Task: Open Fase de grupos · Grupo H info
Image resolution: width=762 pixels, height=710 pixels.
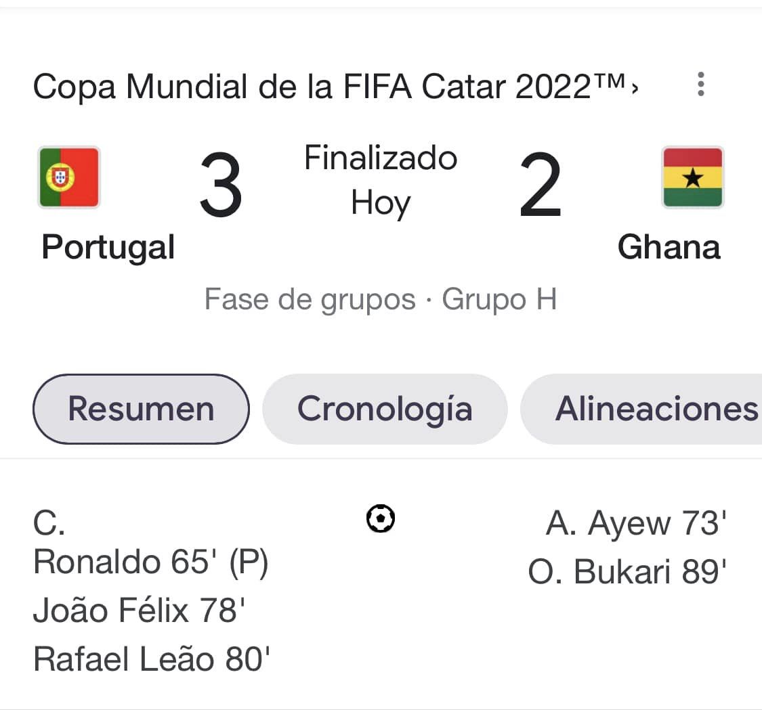Action: 381,299
